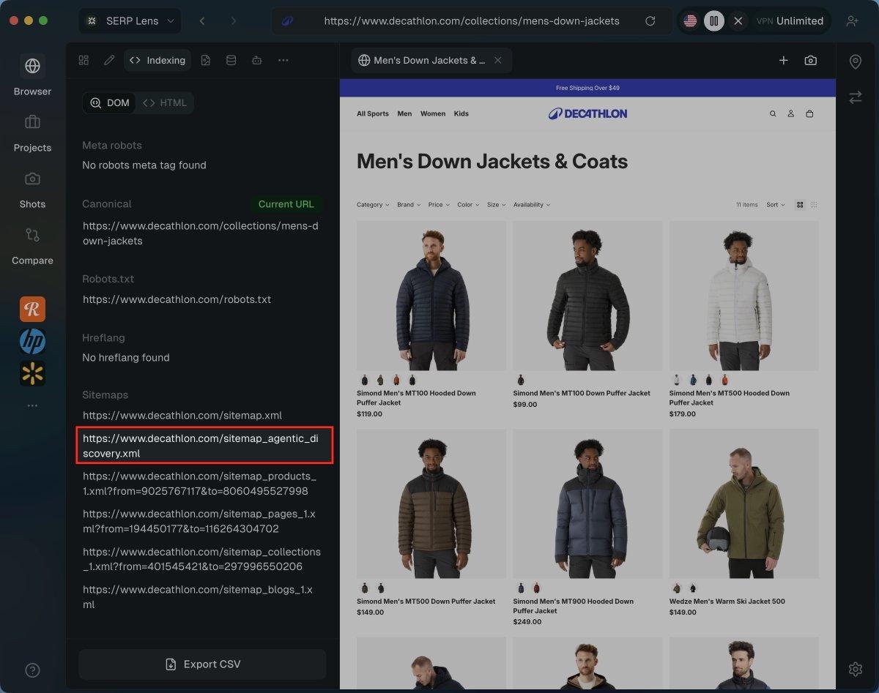Pick red swatch on MT900 Hooded jacket
The height and width of the screenshot is (693, 879).
click(x=536, y=588)
